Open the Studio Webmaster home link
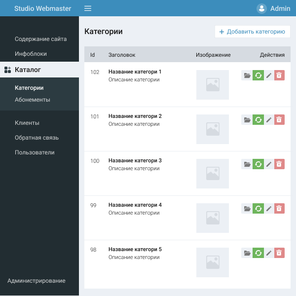The height and width of the screenshot is (296, 296). click(x=42, y=8)
